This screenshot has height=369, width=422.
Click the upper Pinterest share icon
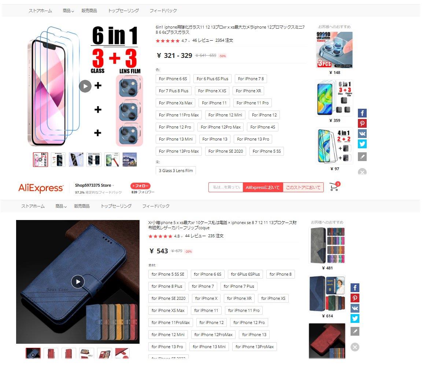click(x=362, y=123)
